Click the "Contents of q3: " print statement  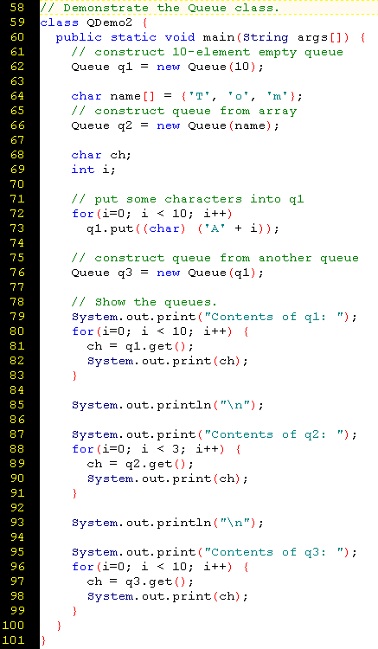(x=215, y=552)
